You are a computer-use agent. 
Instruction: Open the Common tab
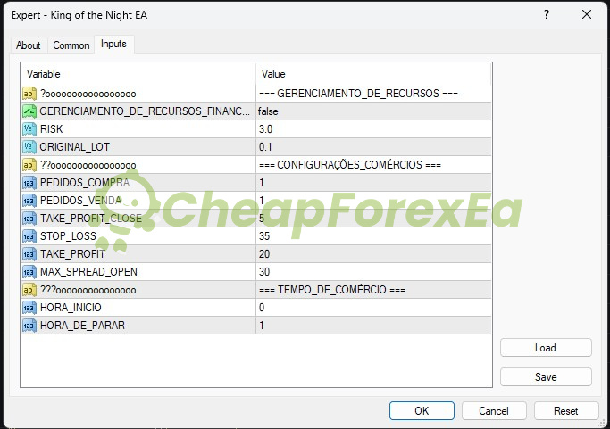(71, 45)
